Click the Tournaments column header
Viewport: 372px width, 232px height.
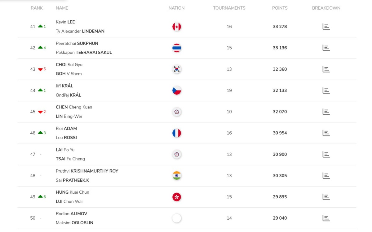tap(229, 8)
